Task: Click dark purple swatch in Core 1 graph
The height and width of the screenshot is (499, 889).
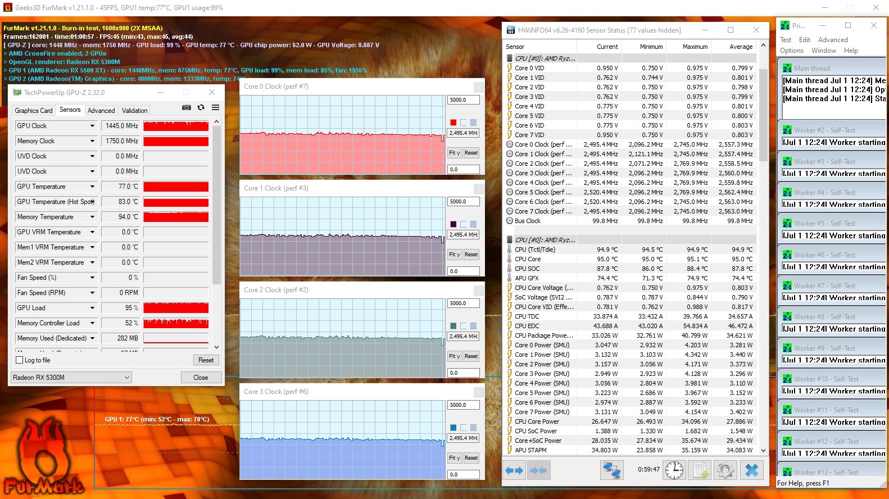Action: pos(453,224)
